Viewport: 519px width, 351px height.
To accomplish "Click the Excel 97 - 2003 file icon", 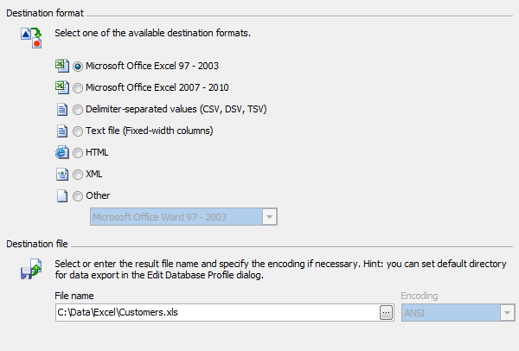I will (x=62, y=66).
